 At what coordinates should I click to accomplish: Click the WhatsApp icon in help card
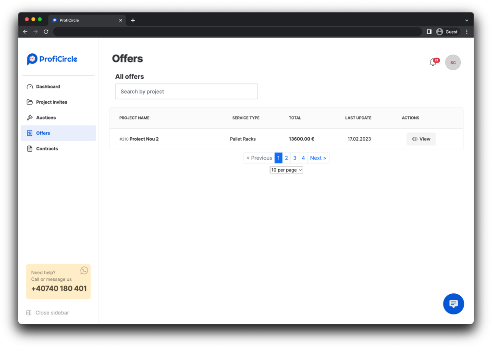coord(84,270)
